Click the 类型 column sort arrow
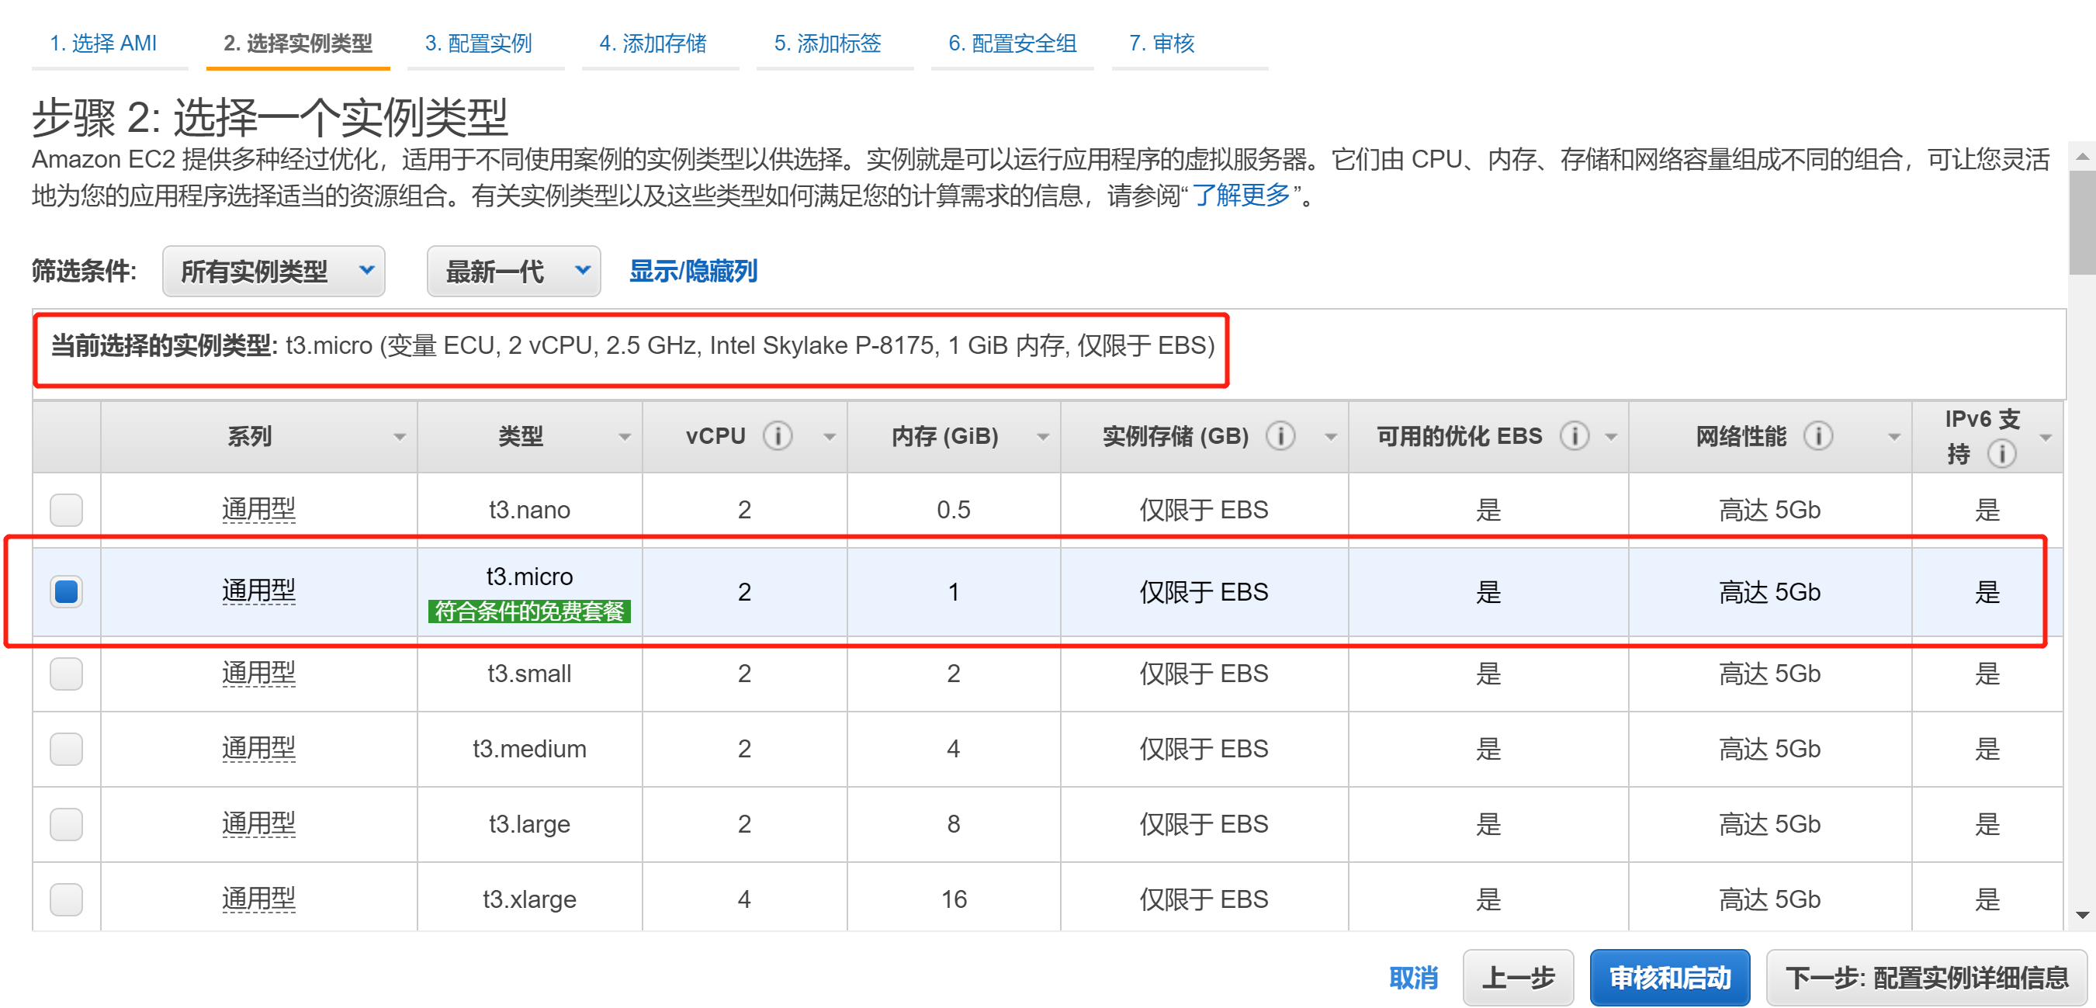2096x1008 pixels. (624, 437)
